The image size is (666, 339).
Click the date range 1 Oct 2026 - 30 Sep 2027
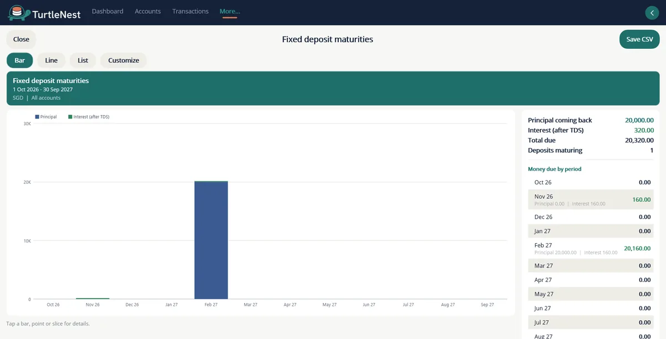pyautogui.click(x=43, y=89)
